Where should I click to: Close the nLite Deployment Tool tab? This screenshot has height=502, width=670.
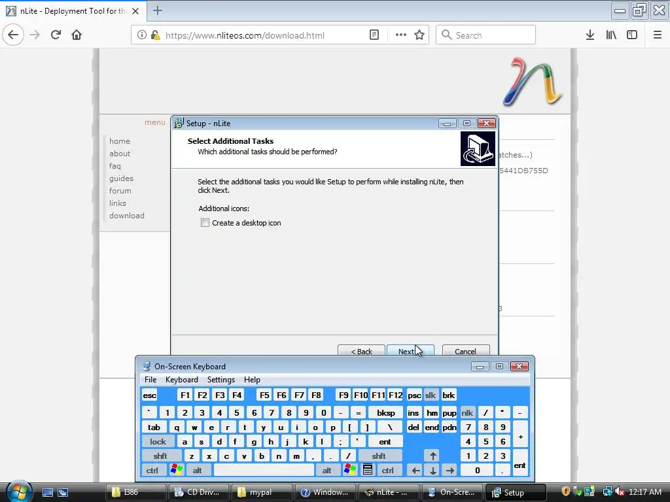135,11
